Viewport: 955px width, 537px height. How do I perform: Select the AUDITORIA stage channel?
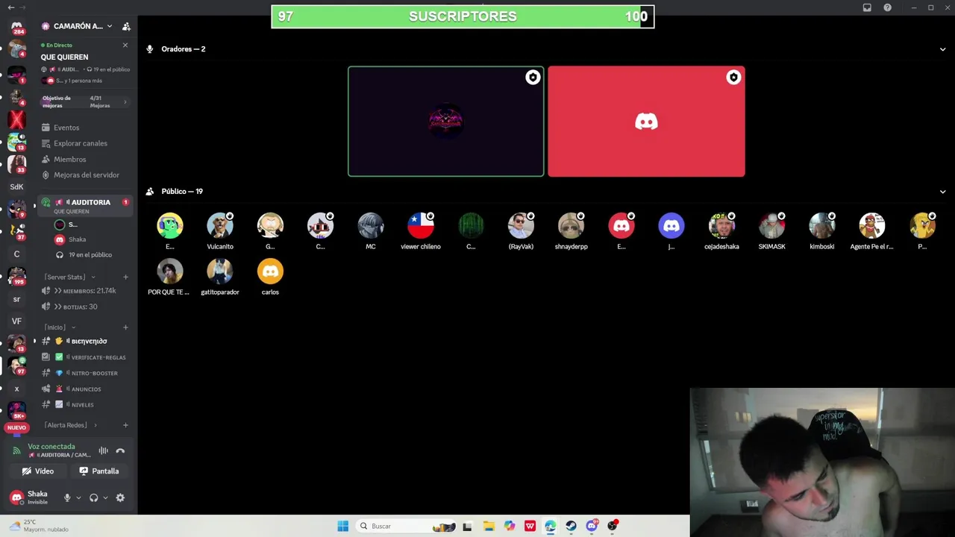point(86,206)
